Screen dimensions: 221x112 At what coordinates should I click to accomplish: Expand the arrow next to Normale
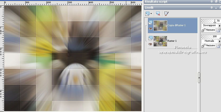(219, 41)
